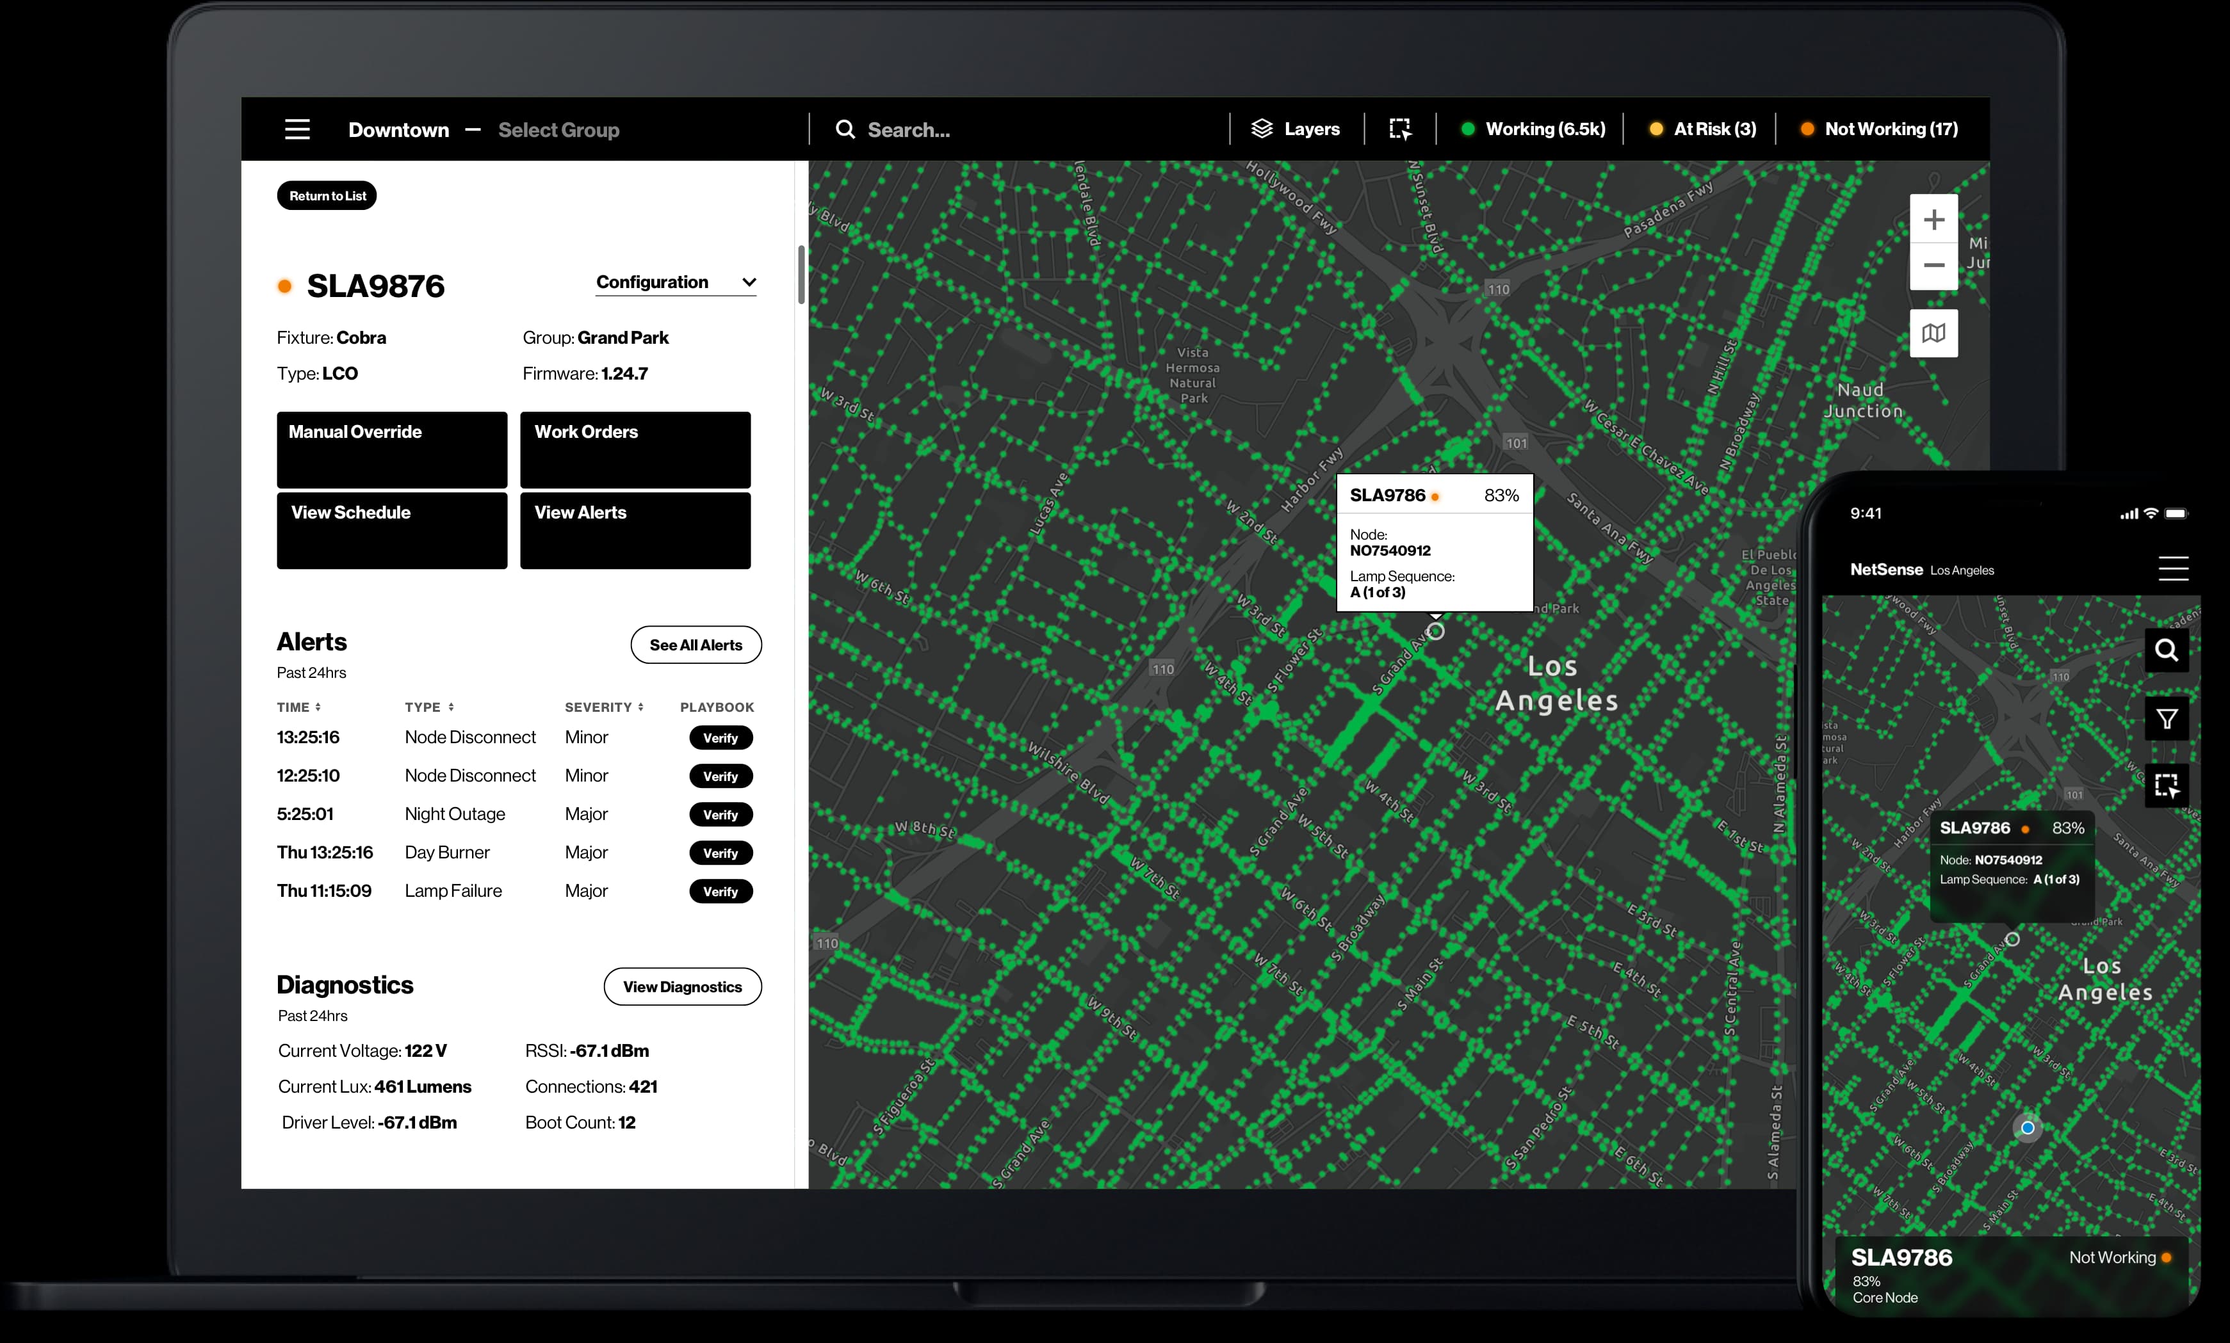2230x1343 pixels.
Task: Tap the area selection icon on the phone
Action: coord(2166,785)
